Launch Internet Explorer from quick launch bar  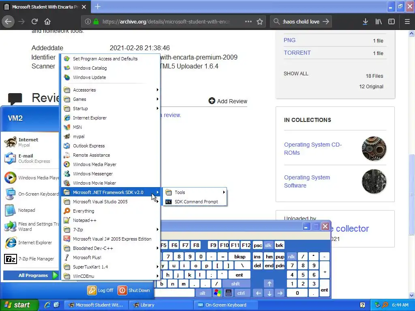(48, 305)
